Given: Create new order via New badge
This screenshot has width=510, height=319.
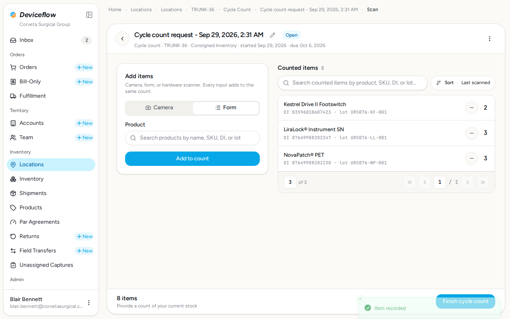Looking at the screenshot, I should pyautogui.click(x=84, y=67).
